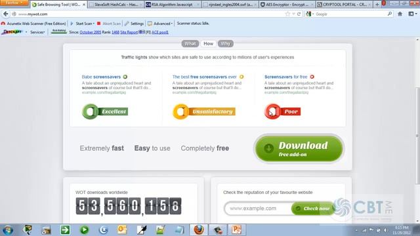
Task: Click green rating ring beside Babe screensavers
Action: coord(125,77)
